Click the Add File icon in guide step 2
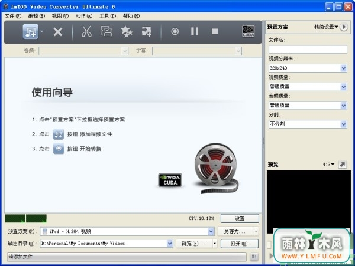Screen dimensions: 355x266 (x=59, y=134)
